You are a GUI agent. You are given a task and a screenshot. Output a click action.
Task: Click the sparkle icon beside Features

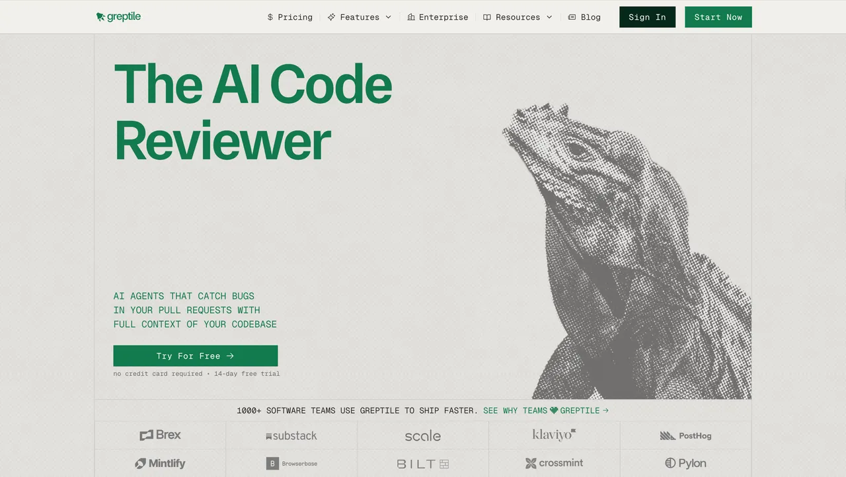tap(332, 17)
